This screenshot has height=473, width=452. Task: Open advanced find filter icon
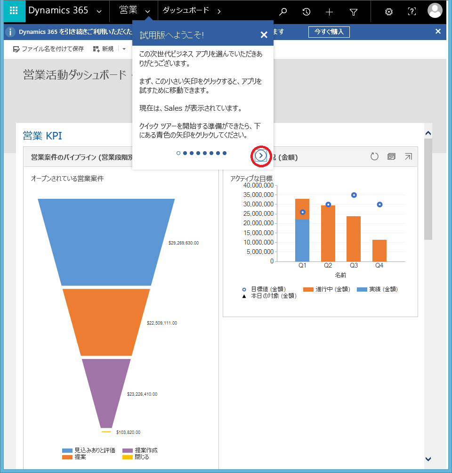[354, 12]
